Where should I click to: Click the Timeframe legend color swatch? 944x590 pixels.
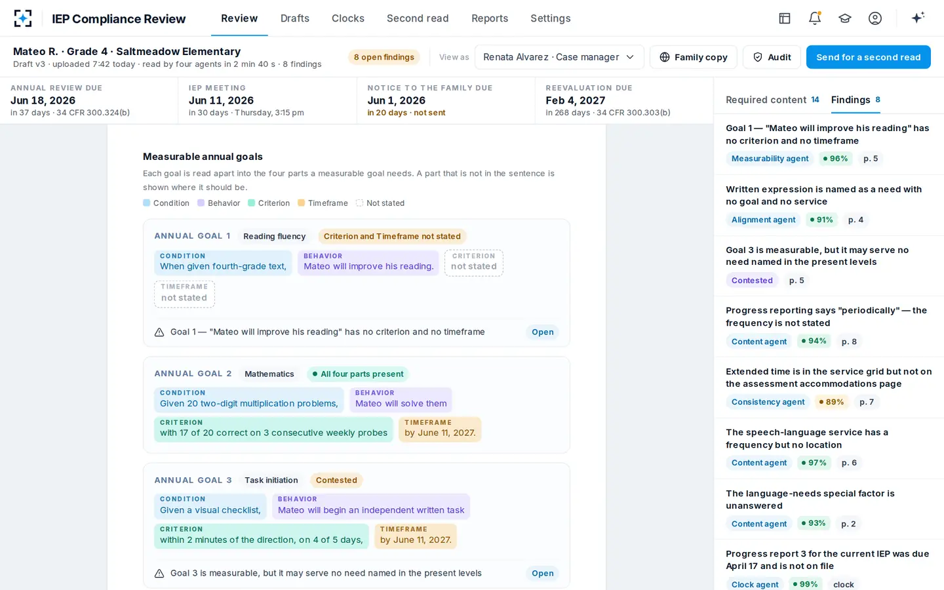[302, 203]
